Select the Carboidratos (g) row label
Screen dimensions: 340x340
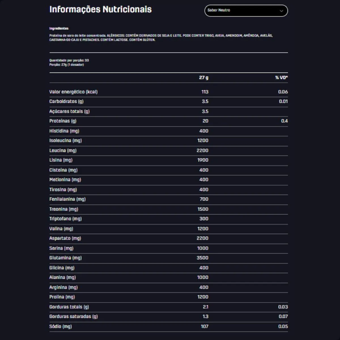66,101
